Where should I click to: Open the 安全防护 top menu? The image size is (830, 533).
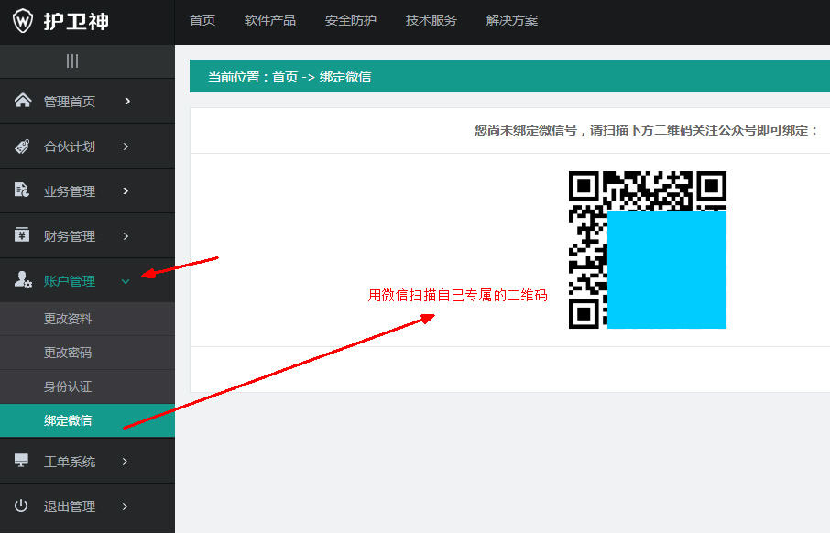(x=351, y=21)
